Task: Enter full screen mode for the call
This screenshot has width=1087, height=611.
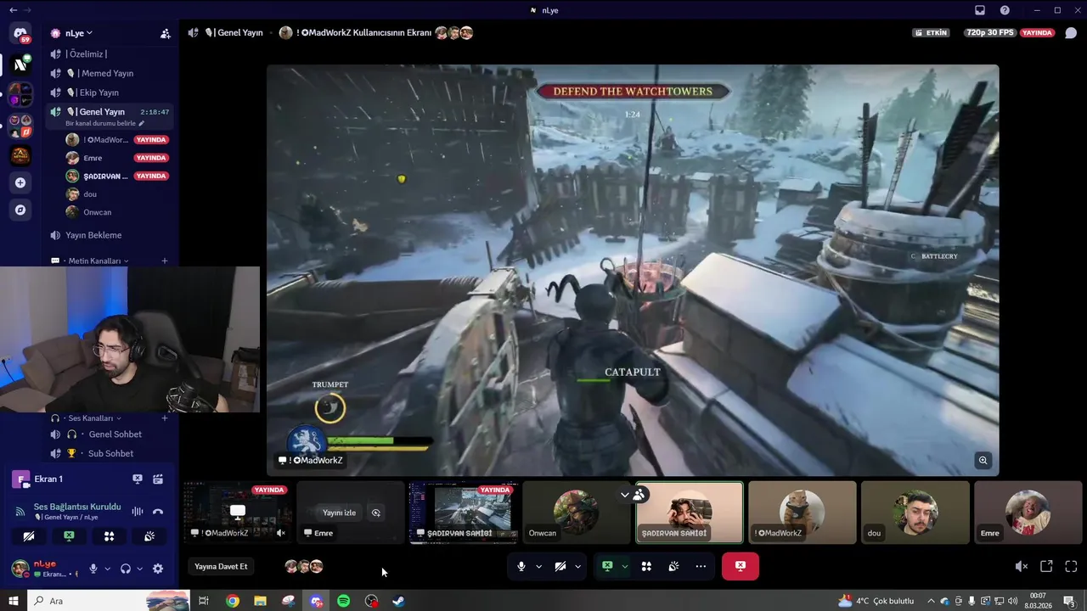Action: coord(1071,566)
